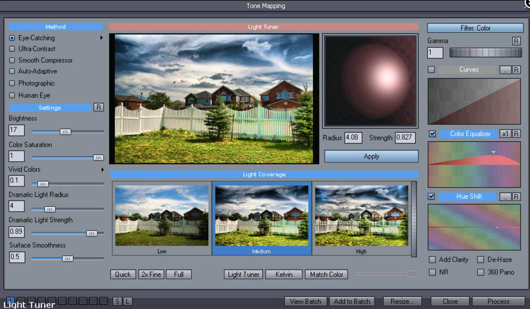Toggle the De-Haze checkbox
530x309 pixels.
tap(480, 260)
